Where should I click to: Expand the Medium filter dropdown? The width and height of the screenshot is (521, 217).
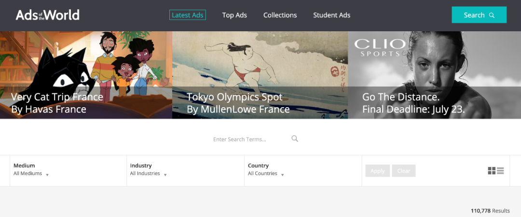[31, 169]
